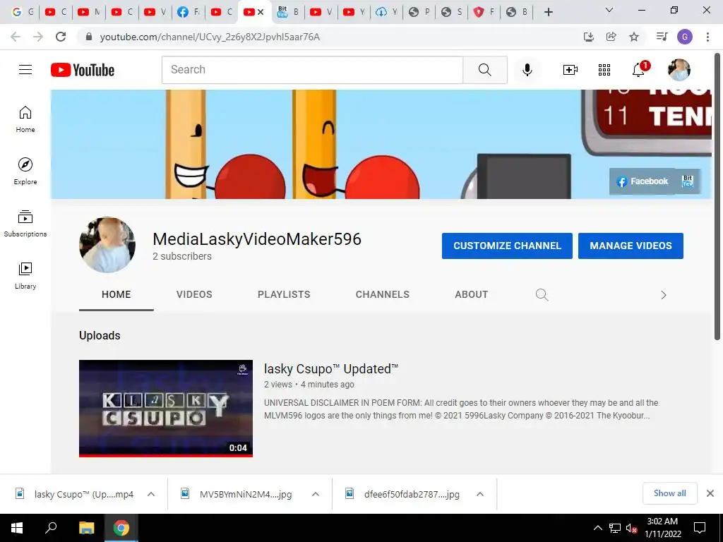Switch to the ABOUT tab

(x=471, y=294)
